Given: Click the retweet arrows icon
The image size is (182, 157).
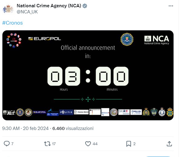Looking at the screenshot, I should click(x=47, y=143).
